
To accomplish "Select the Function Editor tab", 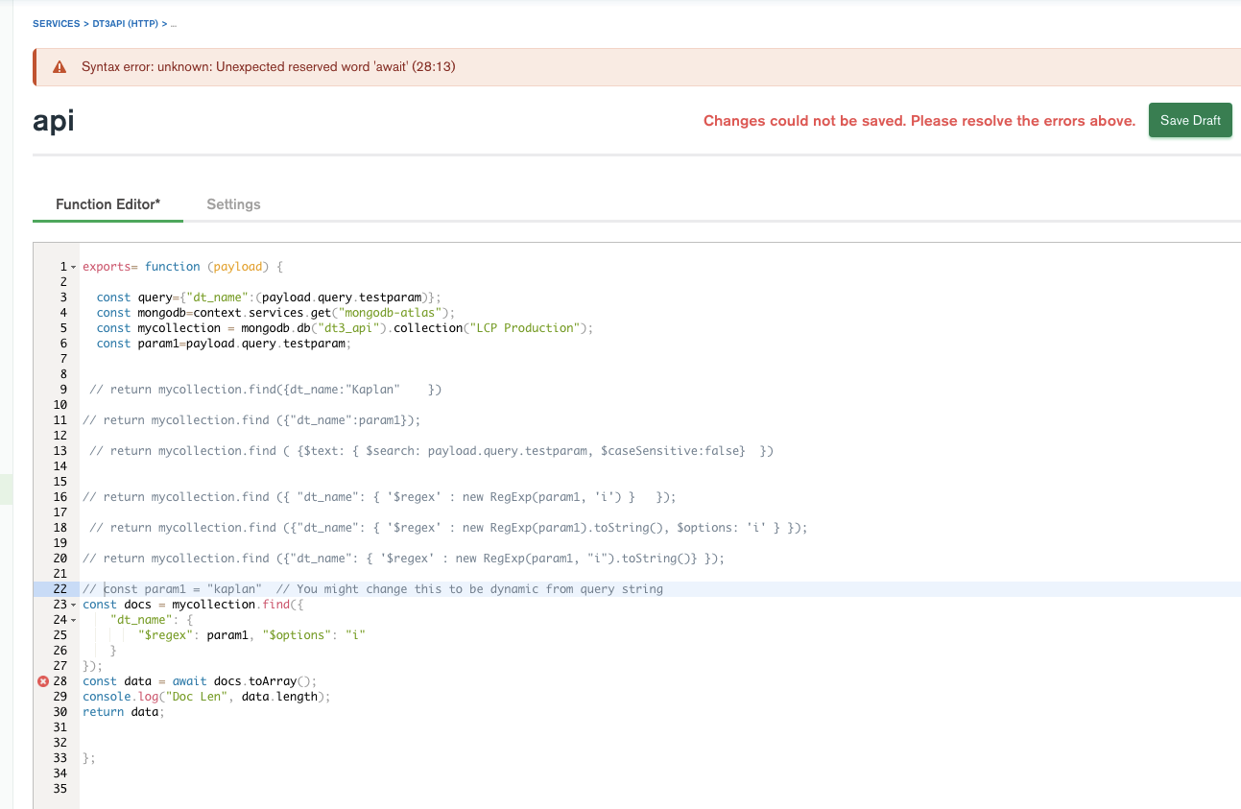I will [x=107, y=204].
